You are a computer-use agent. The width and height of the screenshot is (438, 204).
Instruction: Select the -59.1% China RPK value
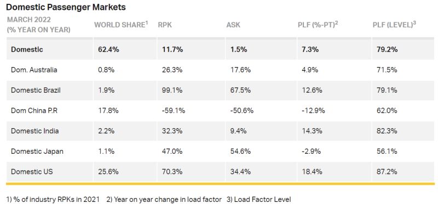coord(174,111)
